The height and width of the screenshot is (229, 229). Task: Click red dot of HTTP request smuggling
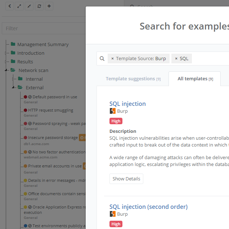[x=26, y=110]
